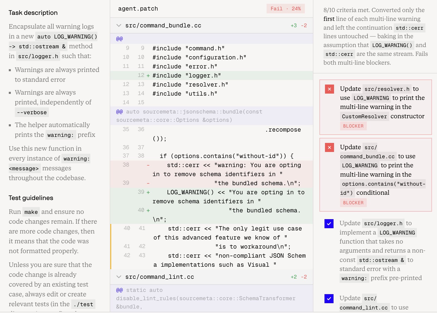Image resolution: width=437 pixels, height=313 pixels.
Task: Click added line LOG_WARNING() << "You are opting
Action: pyautogui.click(x=211, y=197)
